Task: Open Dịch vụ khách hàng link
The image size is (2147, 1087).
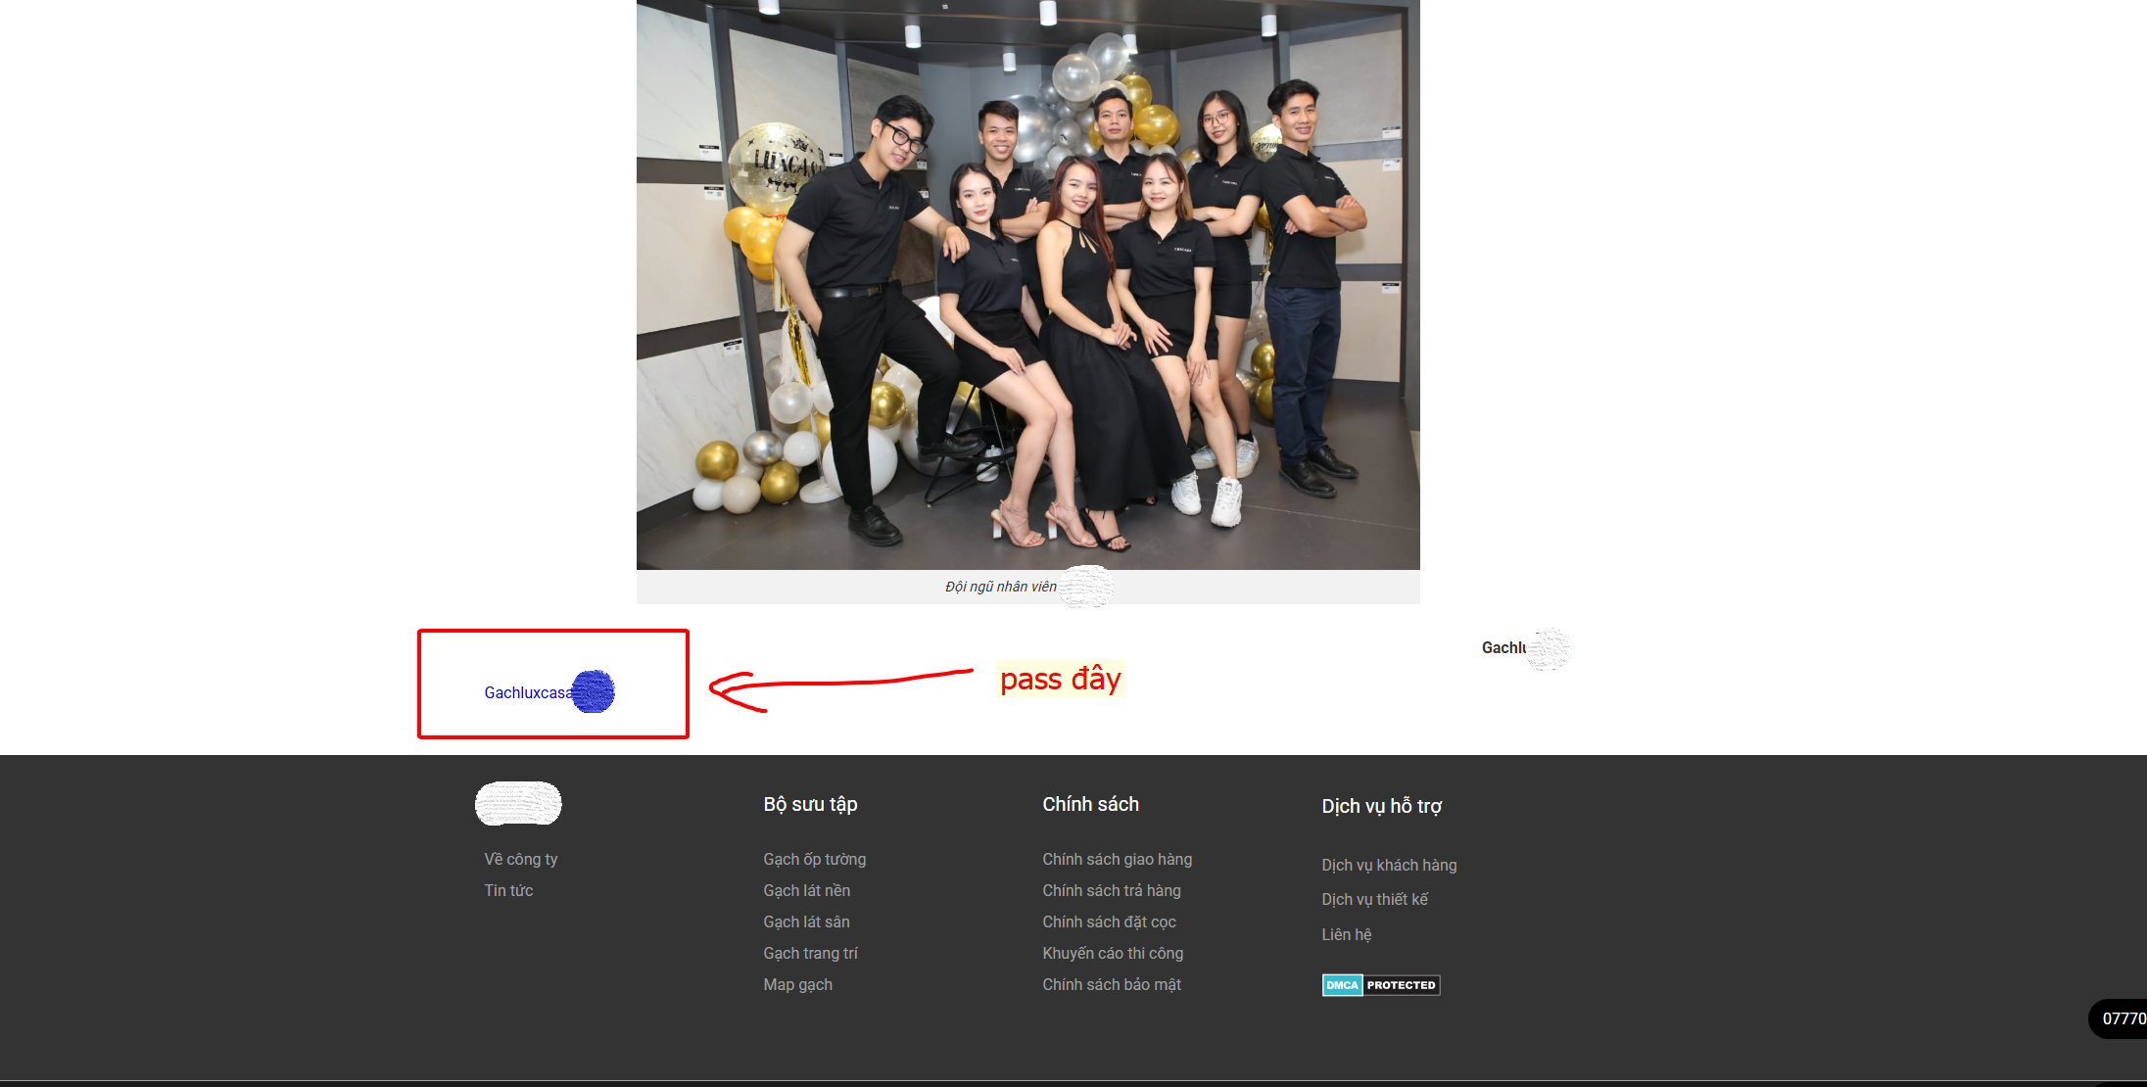Action: pyautogui.click(x=1388, y=865)
